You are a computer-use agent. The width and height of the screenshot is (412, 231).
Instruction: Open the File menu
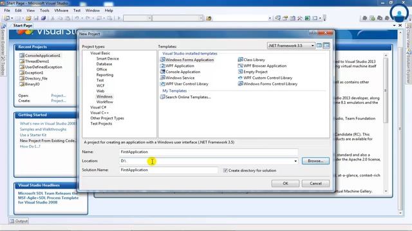coord(7,10)
